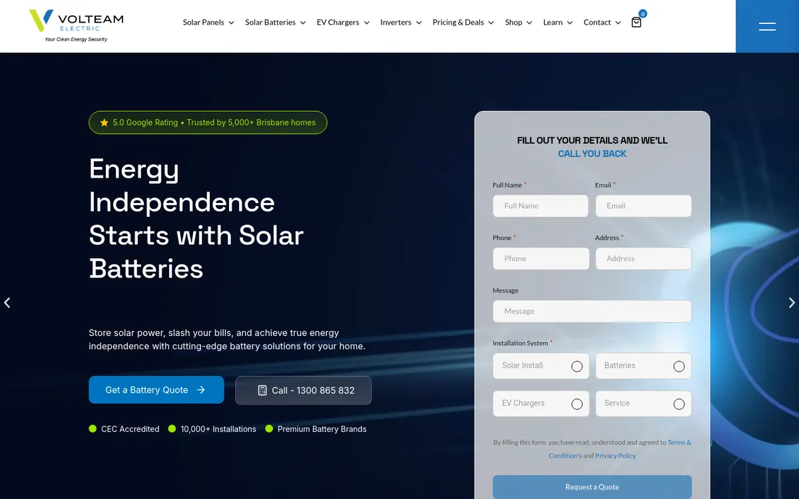This screenshot has height=499, width=799.
Task: Select EV Chargers radio option in form
Action: [577, 404]
